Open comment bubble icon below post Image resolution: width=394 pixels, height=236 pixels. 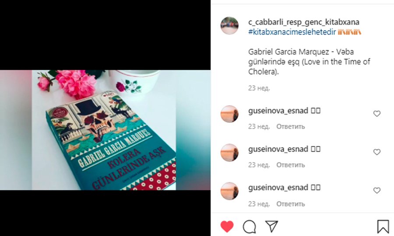point(249,226)
